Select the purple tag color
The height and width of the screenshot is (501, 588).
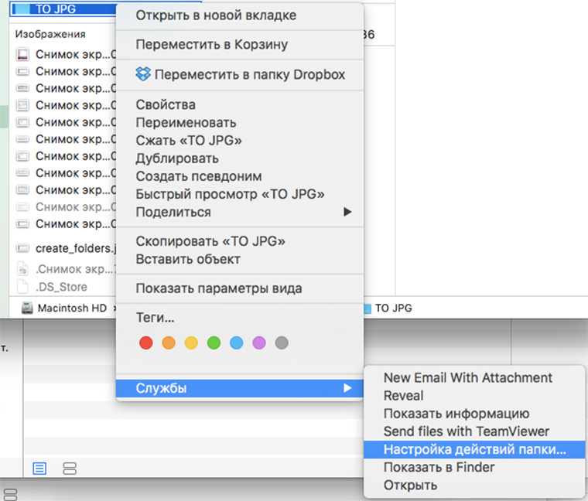pos(259,343)
